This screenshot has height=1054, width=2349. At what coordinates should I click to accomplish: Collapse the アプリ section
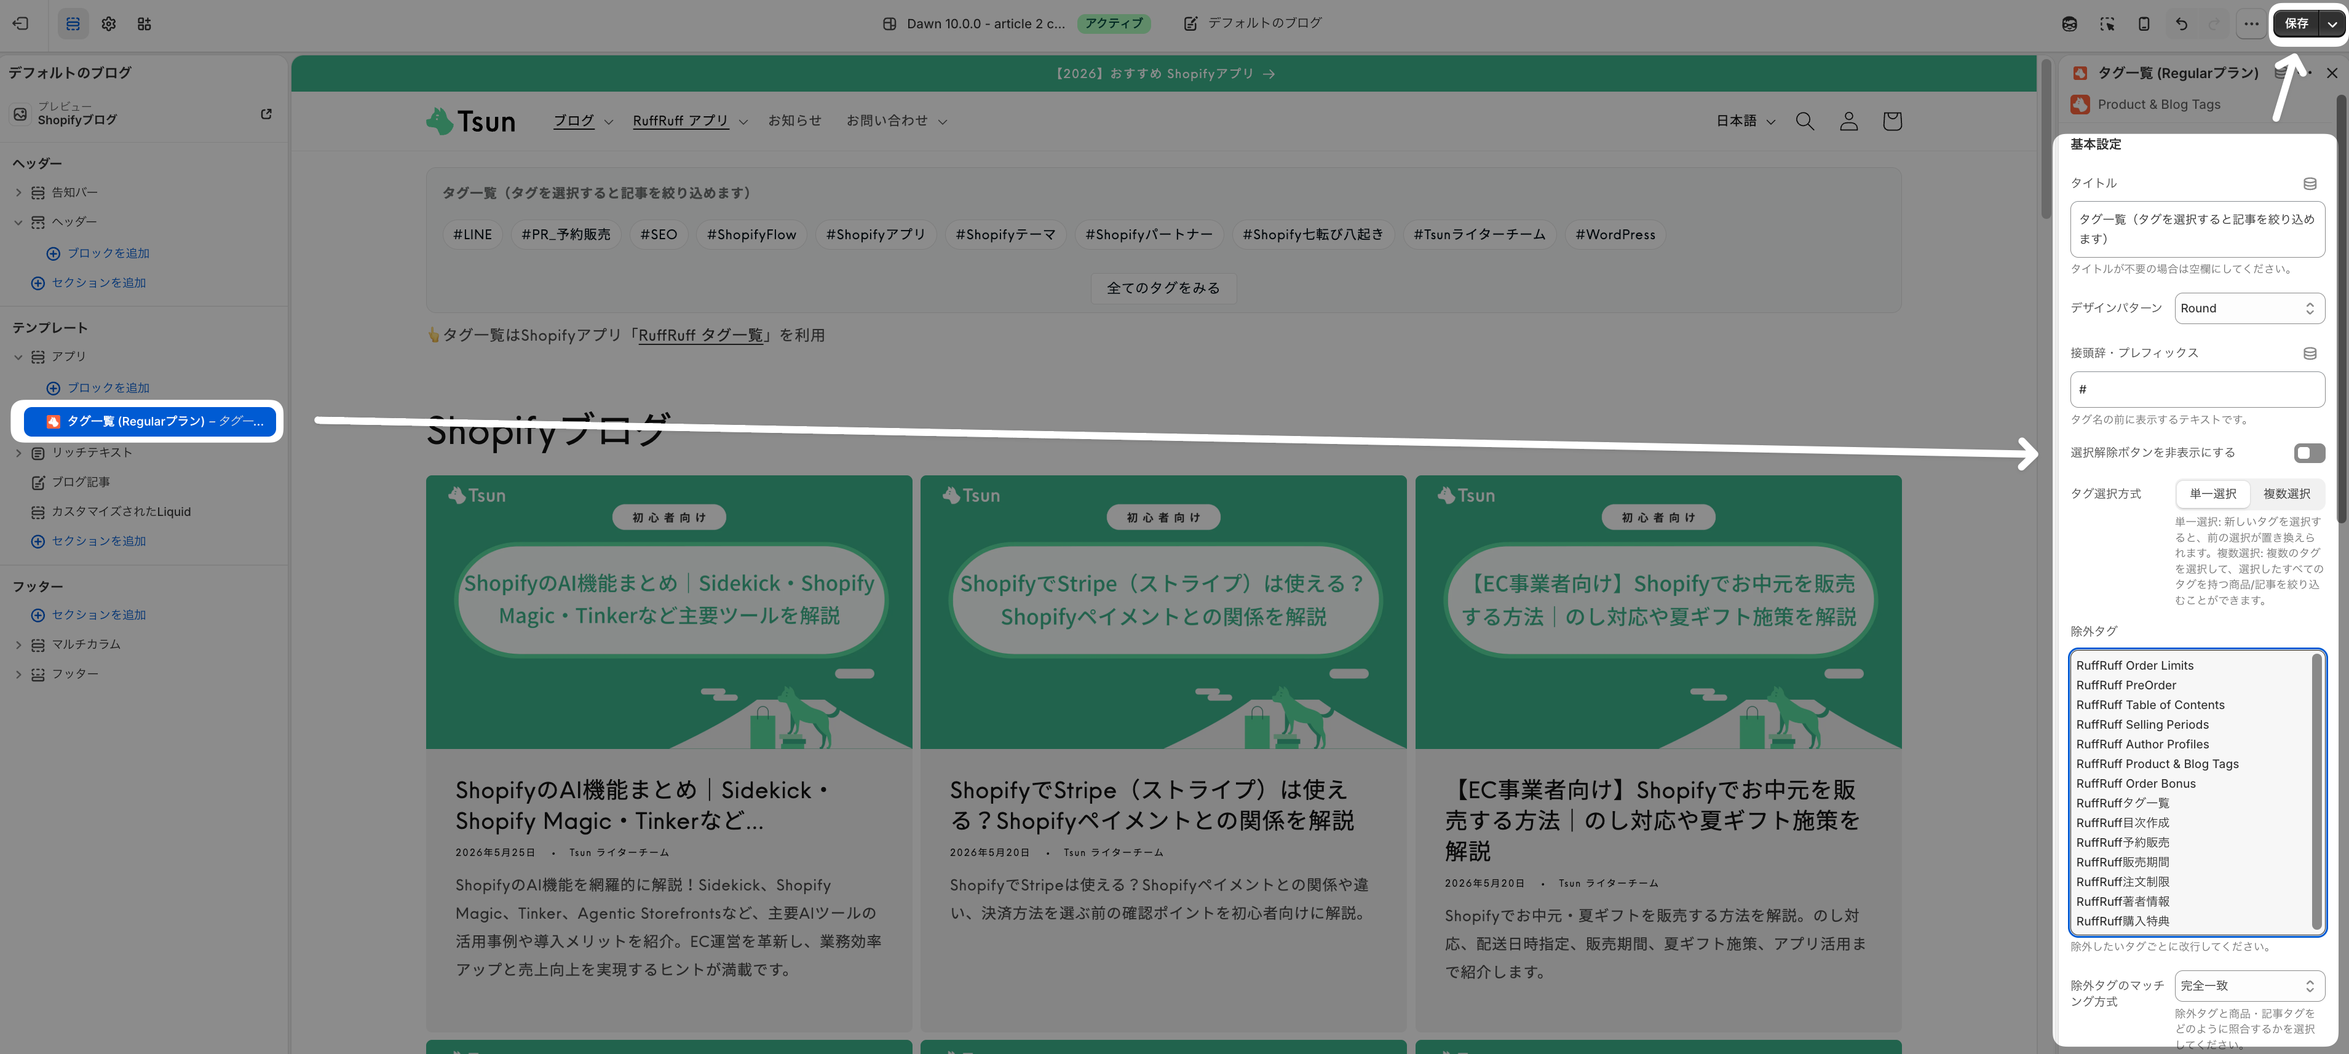click(18, 357)
